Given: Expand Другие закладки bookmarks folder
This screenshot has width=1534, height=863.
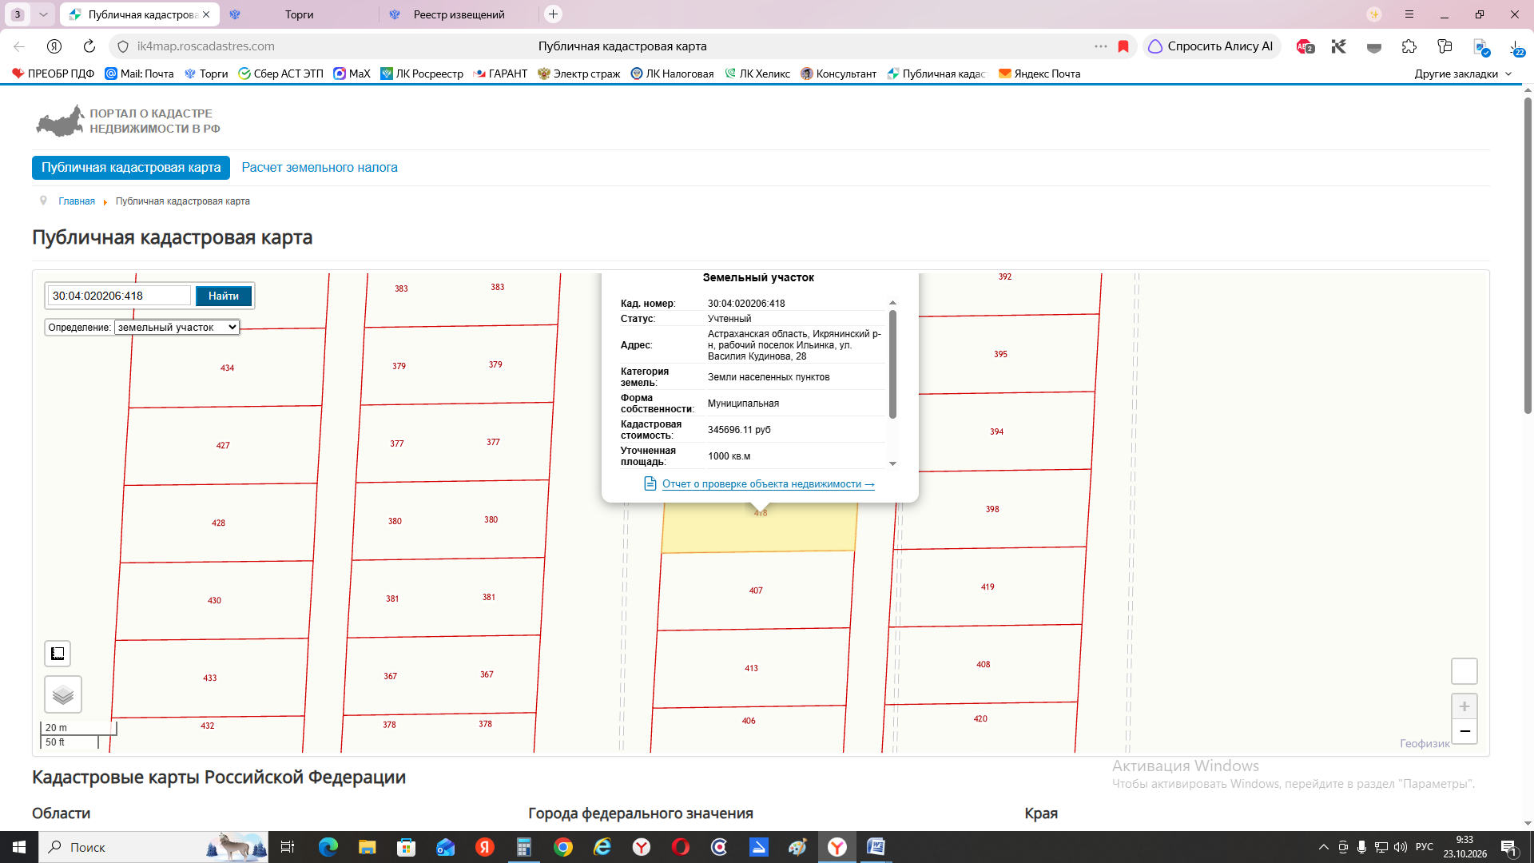Looking at the screenshot, I should pos(1463,74).
